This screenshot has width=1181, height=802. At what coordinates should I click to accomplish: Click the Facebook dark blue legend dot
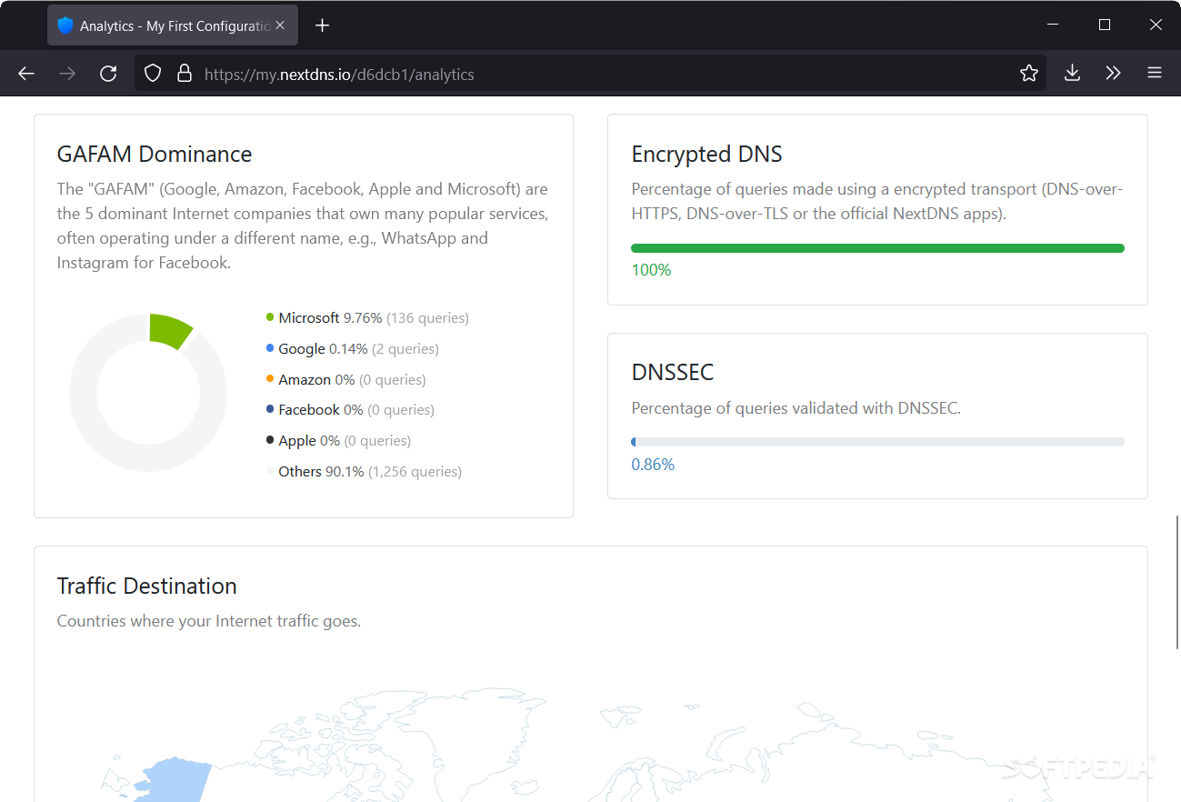pyautogui.click(x=270, y=409)
